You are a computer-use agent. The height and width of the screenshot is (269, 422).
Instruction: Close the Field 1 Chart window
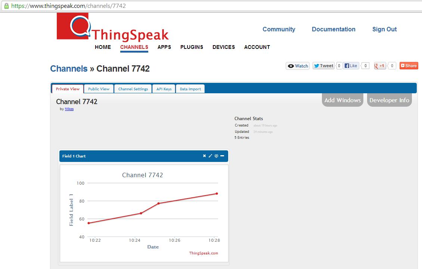point(204,156)
